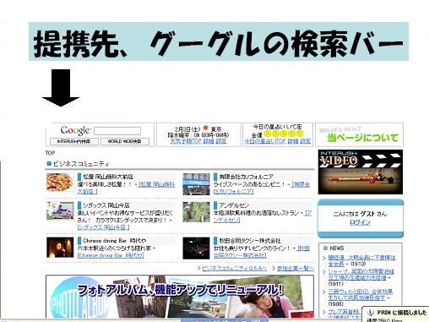This screenshot has width=429, height=322.
Task: Click the WORLD WIDE検索 button
Action: (x=125, y=141)
